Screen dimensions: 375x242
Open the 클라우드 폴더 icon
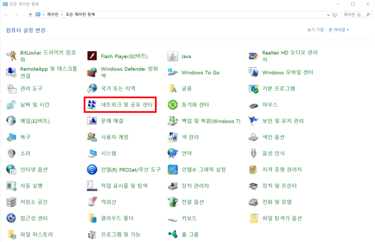[x=92, y=218]
